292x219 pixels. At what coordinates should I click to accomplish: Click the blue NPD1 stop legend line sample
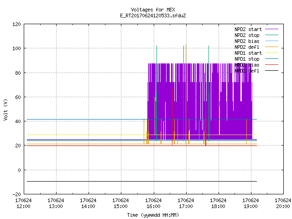[272, 59]
